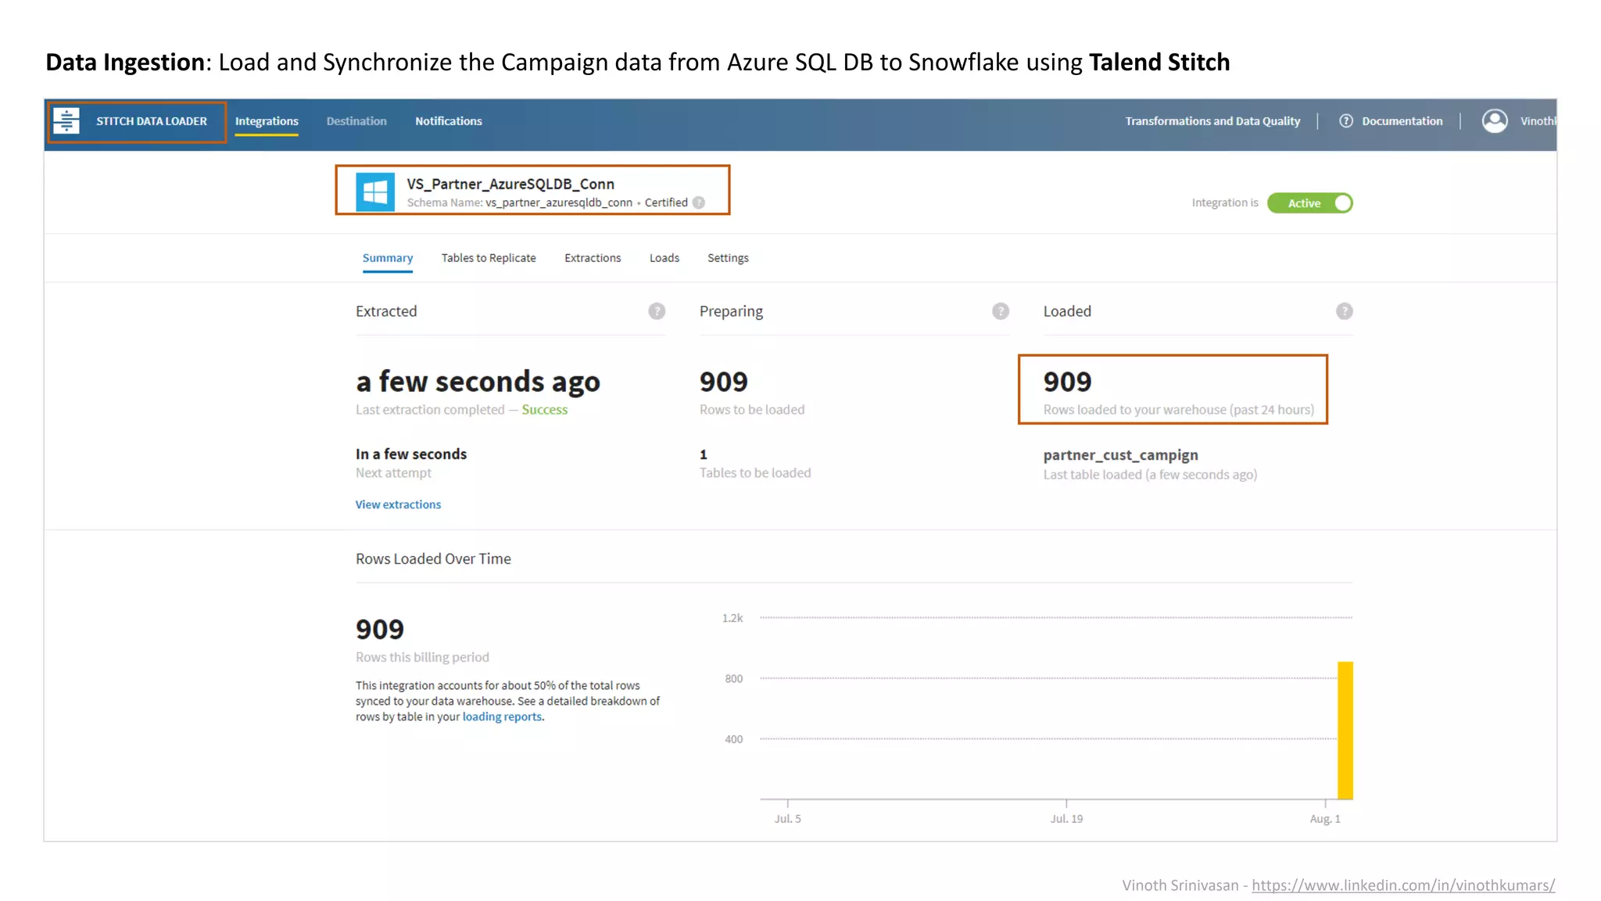1601x901 pixels.
Task: Switch to Tables to Replicate tab
Action: point(489,258)
